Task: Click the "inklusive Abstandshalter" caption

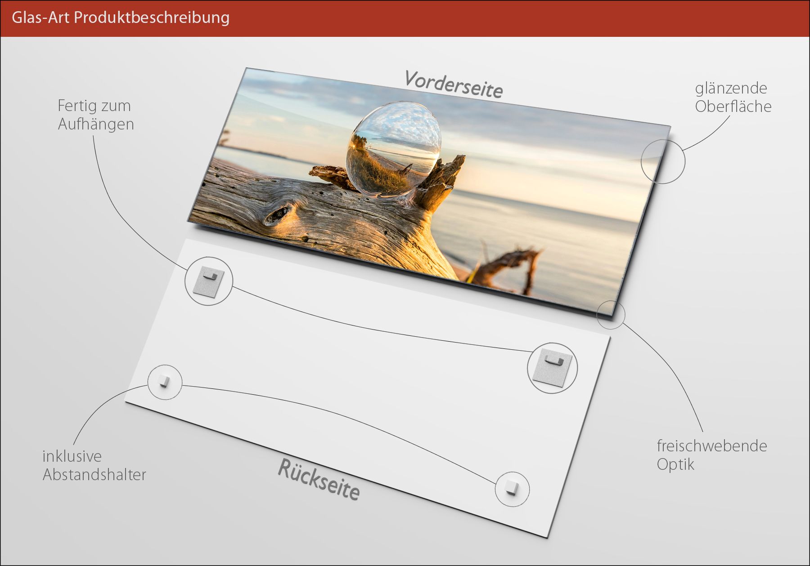Action: tap(94, 465)
